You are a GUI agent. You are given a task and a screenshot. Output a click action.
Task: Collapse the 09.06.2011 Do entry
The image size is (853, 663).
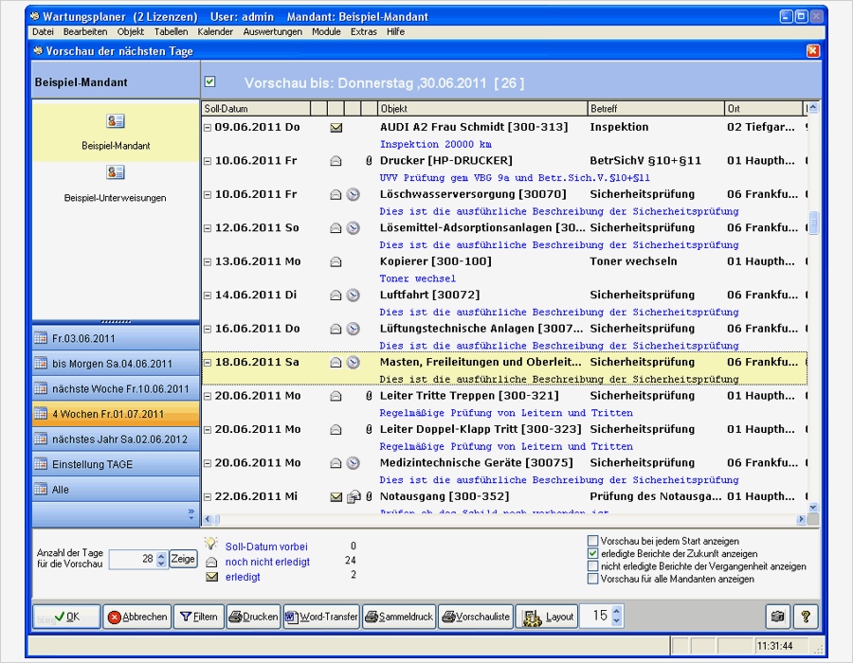208,127
